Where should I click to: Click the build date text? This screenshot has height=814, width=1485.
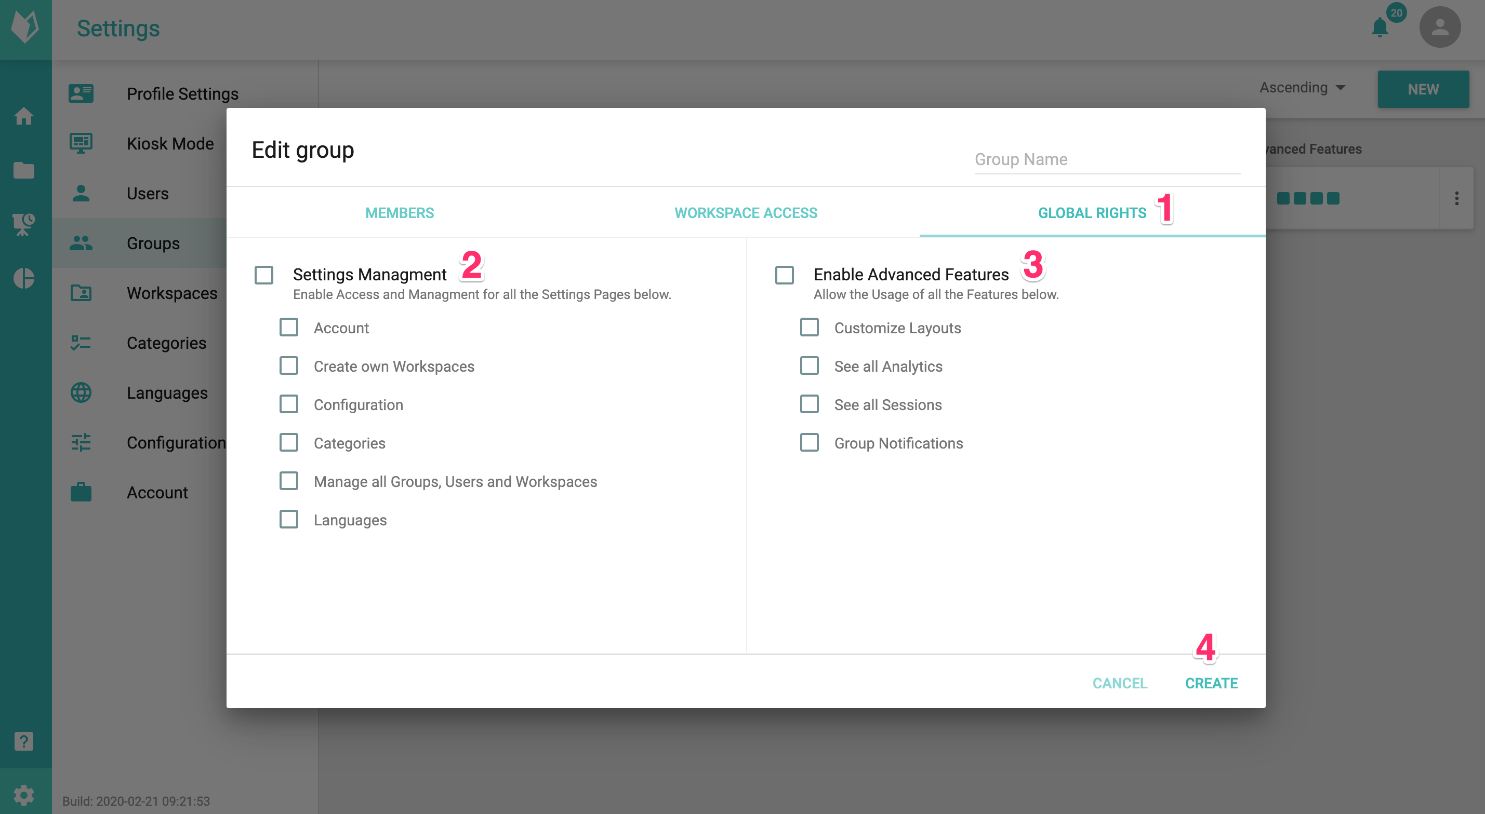[136, 802]
